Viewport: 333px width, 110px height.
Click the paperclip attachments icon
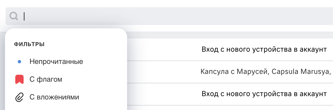pos(19,97)
